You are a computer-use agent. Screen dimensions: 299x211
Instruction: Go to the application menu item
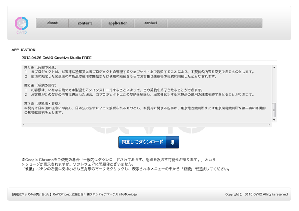pyautogui.click(x=118, y=23)
